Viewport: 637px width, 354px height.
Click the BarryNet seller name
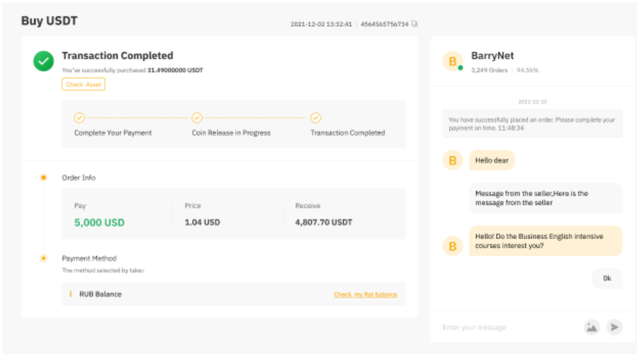[492, 55]
